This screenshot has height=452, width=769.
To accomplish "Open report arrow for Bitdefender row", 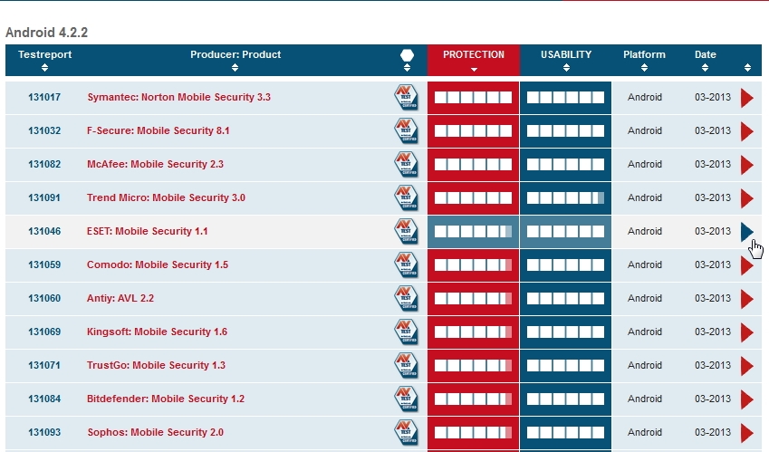I will (x=747, y=399).
